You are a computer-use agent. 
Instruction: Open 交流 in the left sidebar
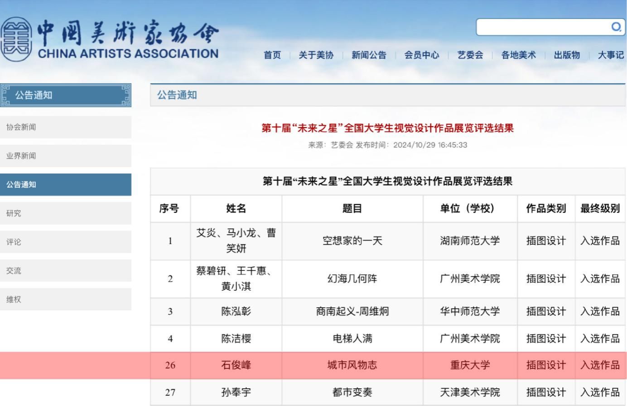coord(66,271)
